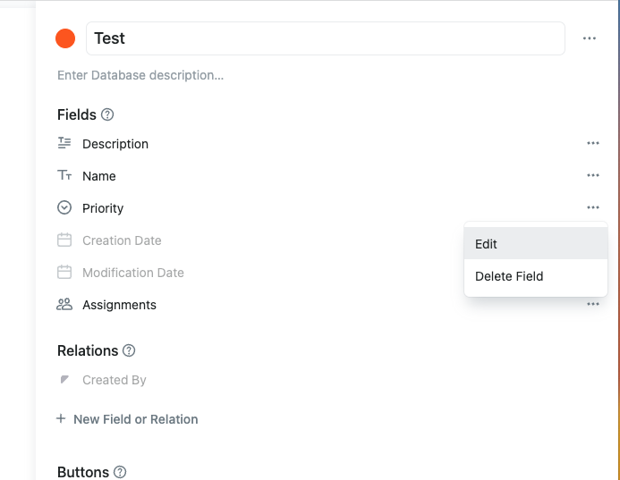
Task: Open the Description field ellipsis menu
Action: click(593, 143)
